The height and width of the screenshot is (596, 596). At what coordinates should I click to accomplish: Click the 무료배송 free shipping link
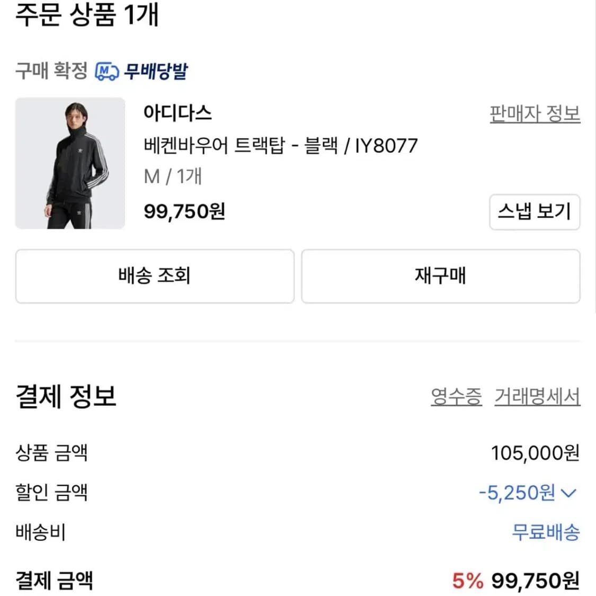point(545,533)
